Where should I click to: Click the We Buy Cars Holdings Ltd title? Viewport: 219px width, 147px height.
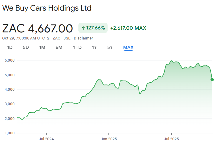[47, 8]
